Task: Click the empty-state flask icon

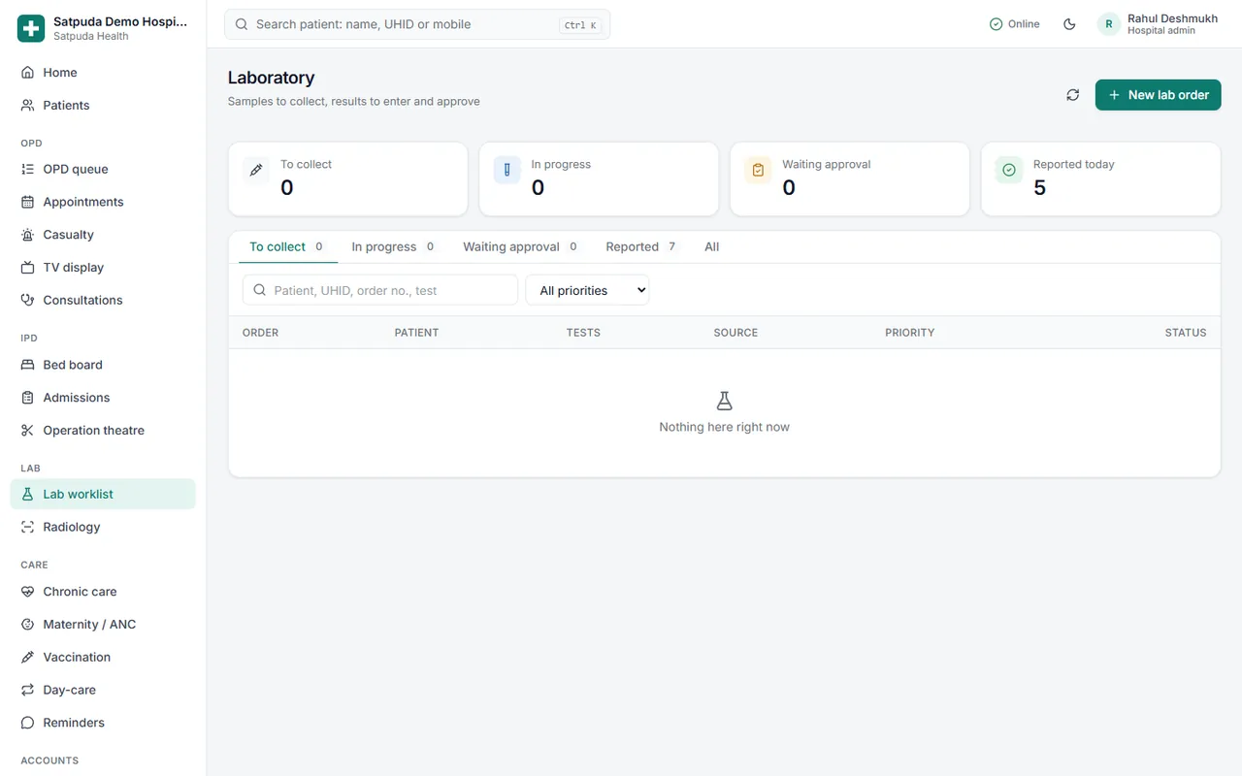Action: [x=724, y=401]
